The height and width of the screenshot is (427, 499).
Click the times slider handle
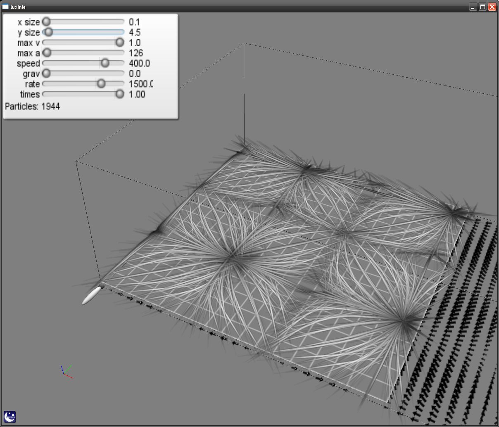(120, 94)
